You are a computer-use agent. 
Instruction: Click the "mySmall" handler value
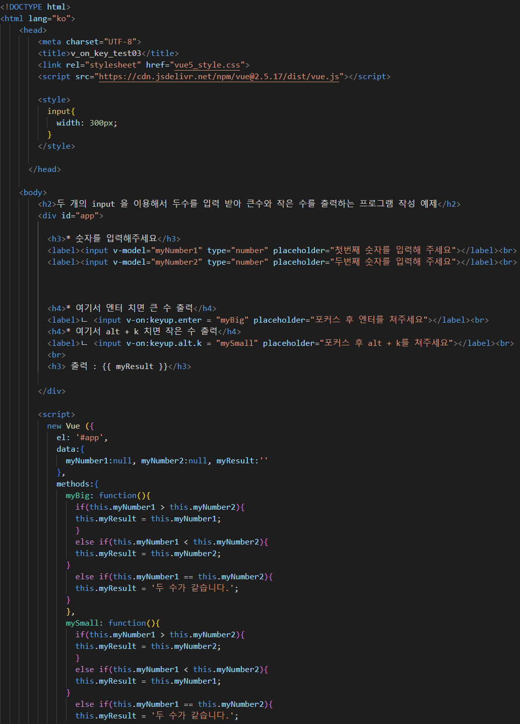237,343
